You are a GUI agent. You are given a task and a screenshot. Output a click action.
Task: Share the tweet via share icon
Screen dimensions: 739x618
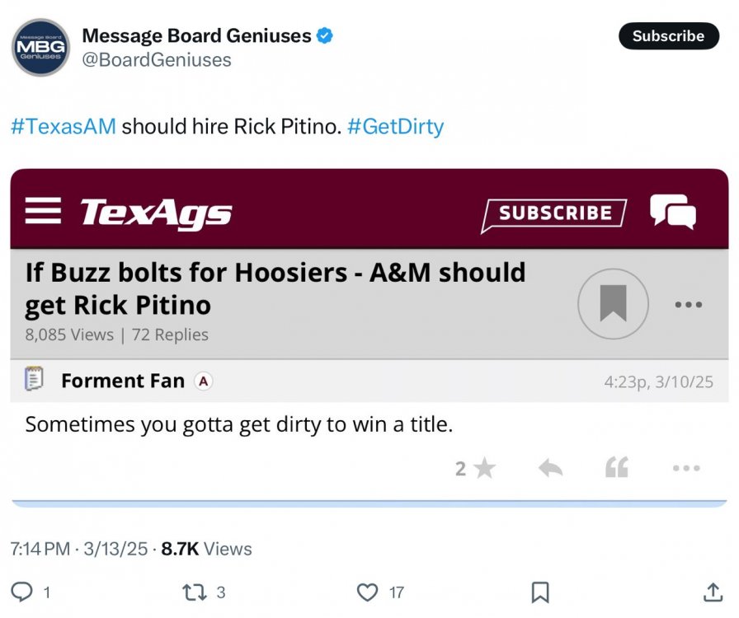(x=712, y=592)
